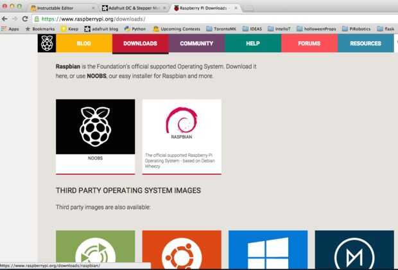Viewport: 398px width, 270px height.
Task: Select the Ubuntu MATE green tile
Action: tap(96, 249)
